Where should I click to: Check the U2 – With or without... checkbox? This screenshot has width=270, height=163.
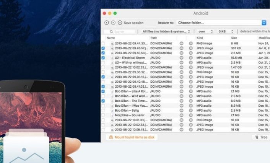tap(103, 62)
